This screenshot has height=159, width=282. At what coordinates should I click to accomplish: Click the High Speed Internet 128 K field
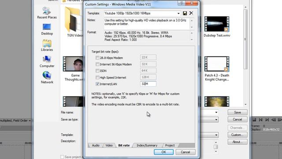pyautogui.click(x=148, y=77)
